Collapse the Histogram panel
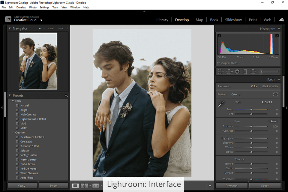The width and height of the screenshot is (288, 192). pos(279,29)
